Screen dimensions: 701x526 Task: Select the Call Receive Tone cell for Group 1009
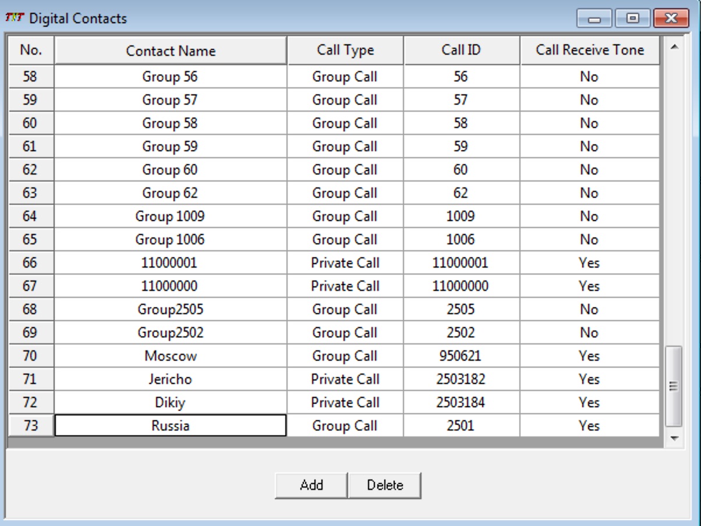[x=590, y=216]
